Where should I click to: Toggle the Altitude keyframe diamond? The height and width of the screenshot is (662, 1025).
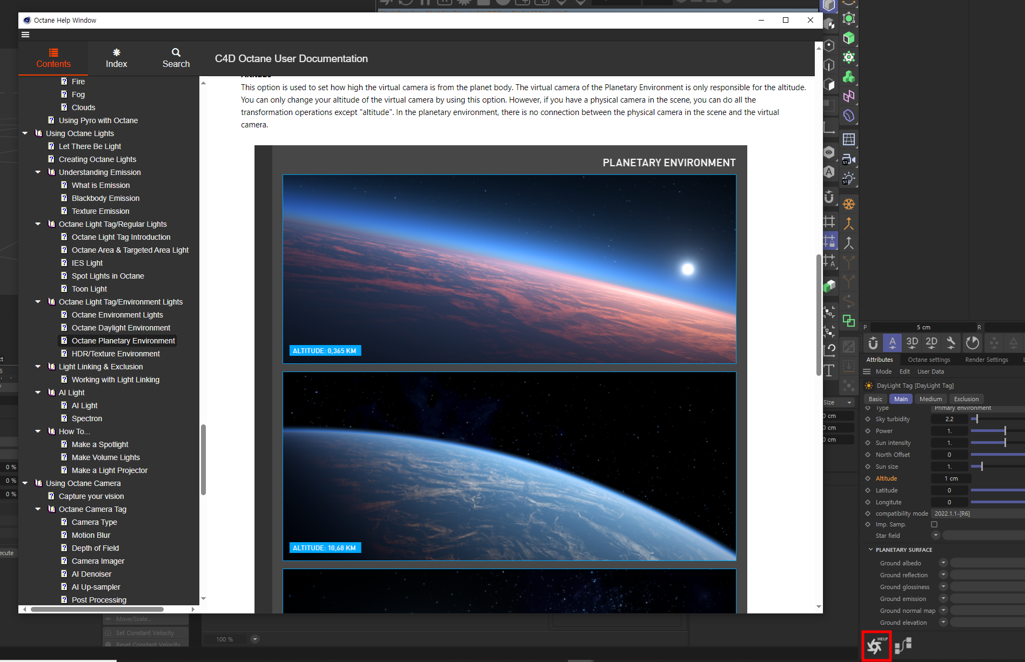[868, 478]
